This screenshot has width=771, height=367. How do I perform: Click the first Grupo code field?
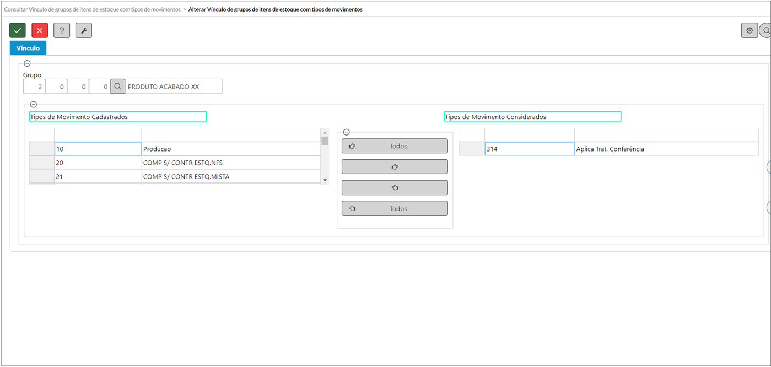point(34,87)
